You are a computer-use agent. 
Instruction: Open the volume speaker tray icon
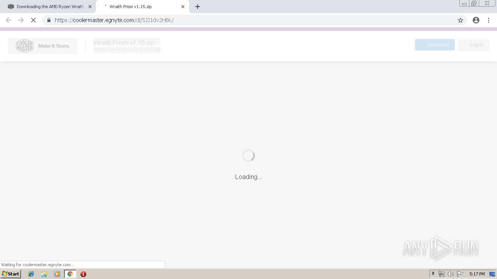click(x=450, y=274)
